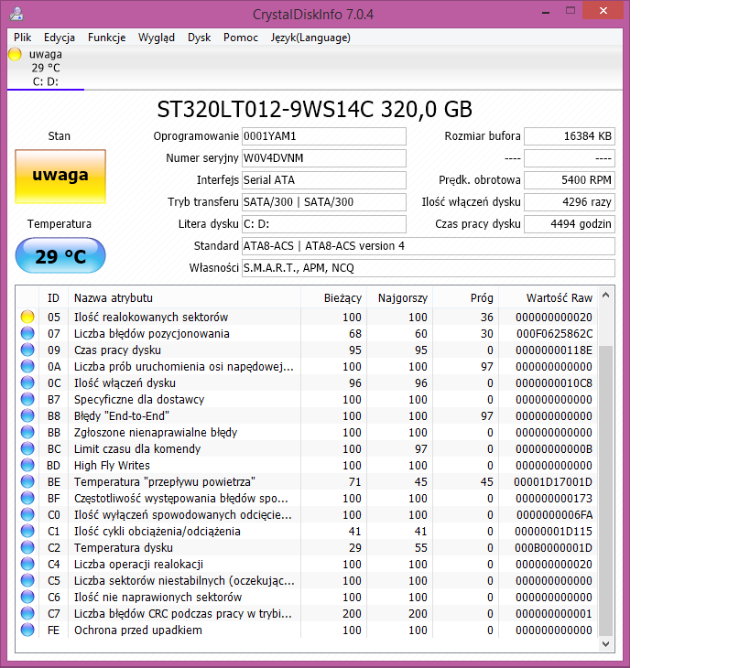Click blue status icon for Ochrona przed upadkiem
The image size is (750, 668).
[27, 630]
